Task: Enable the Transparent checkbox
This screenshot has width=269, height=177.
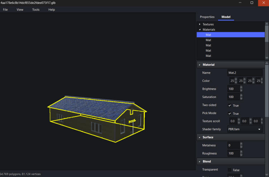Action: coord(230,170)
